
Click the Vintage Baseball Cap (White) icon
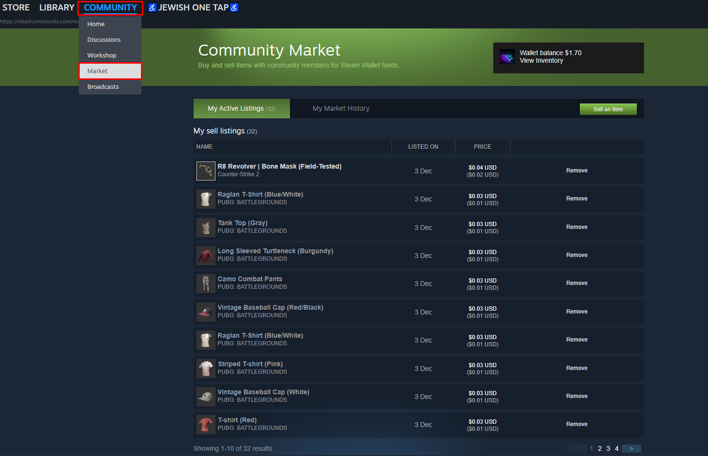coord(205,397)
